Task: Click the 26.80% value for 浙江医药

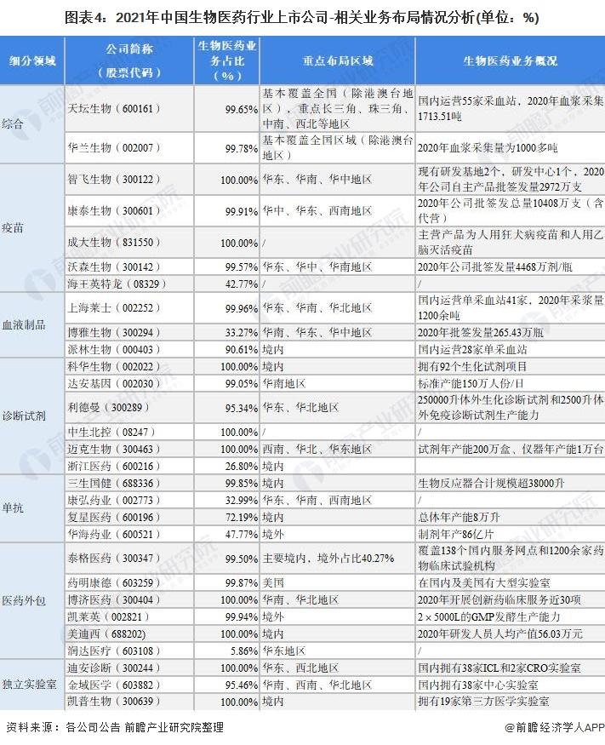Action: [242, 467]
